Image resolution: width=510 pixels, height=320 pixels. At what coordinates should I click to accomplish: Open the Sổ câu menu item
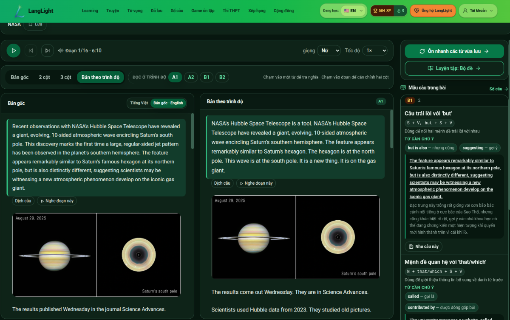tap(177, 11)
